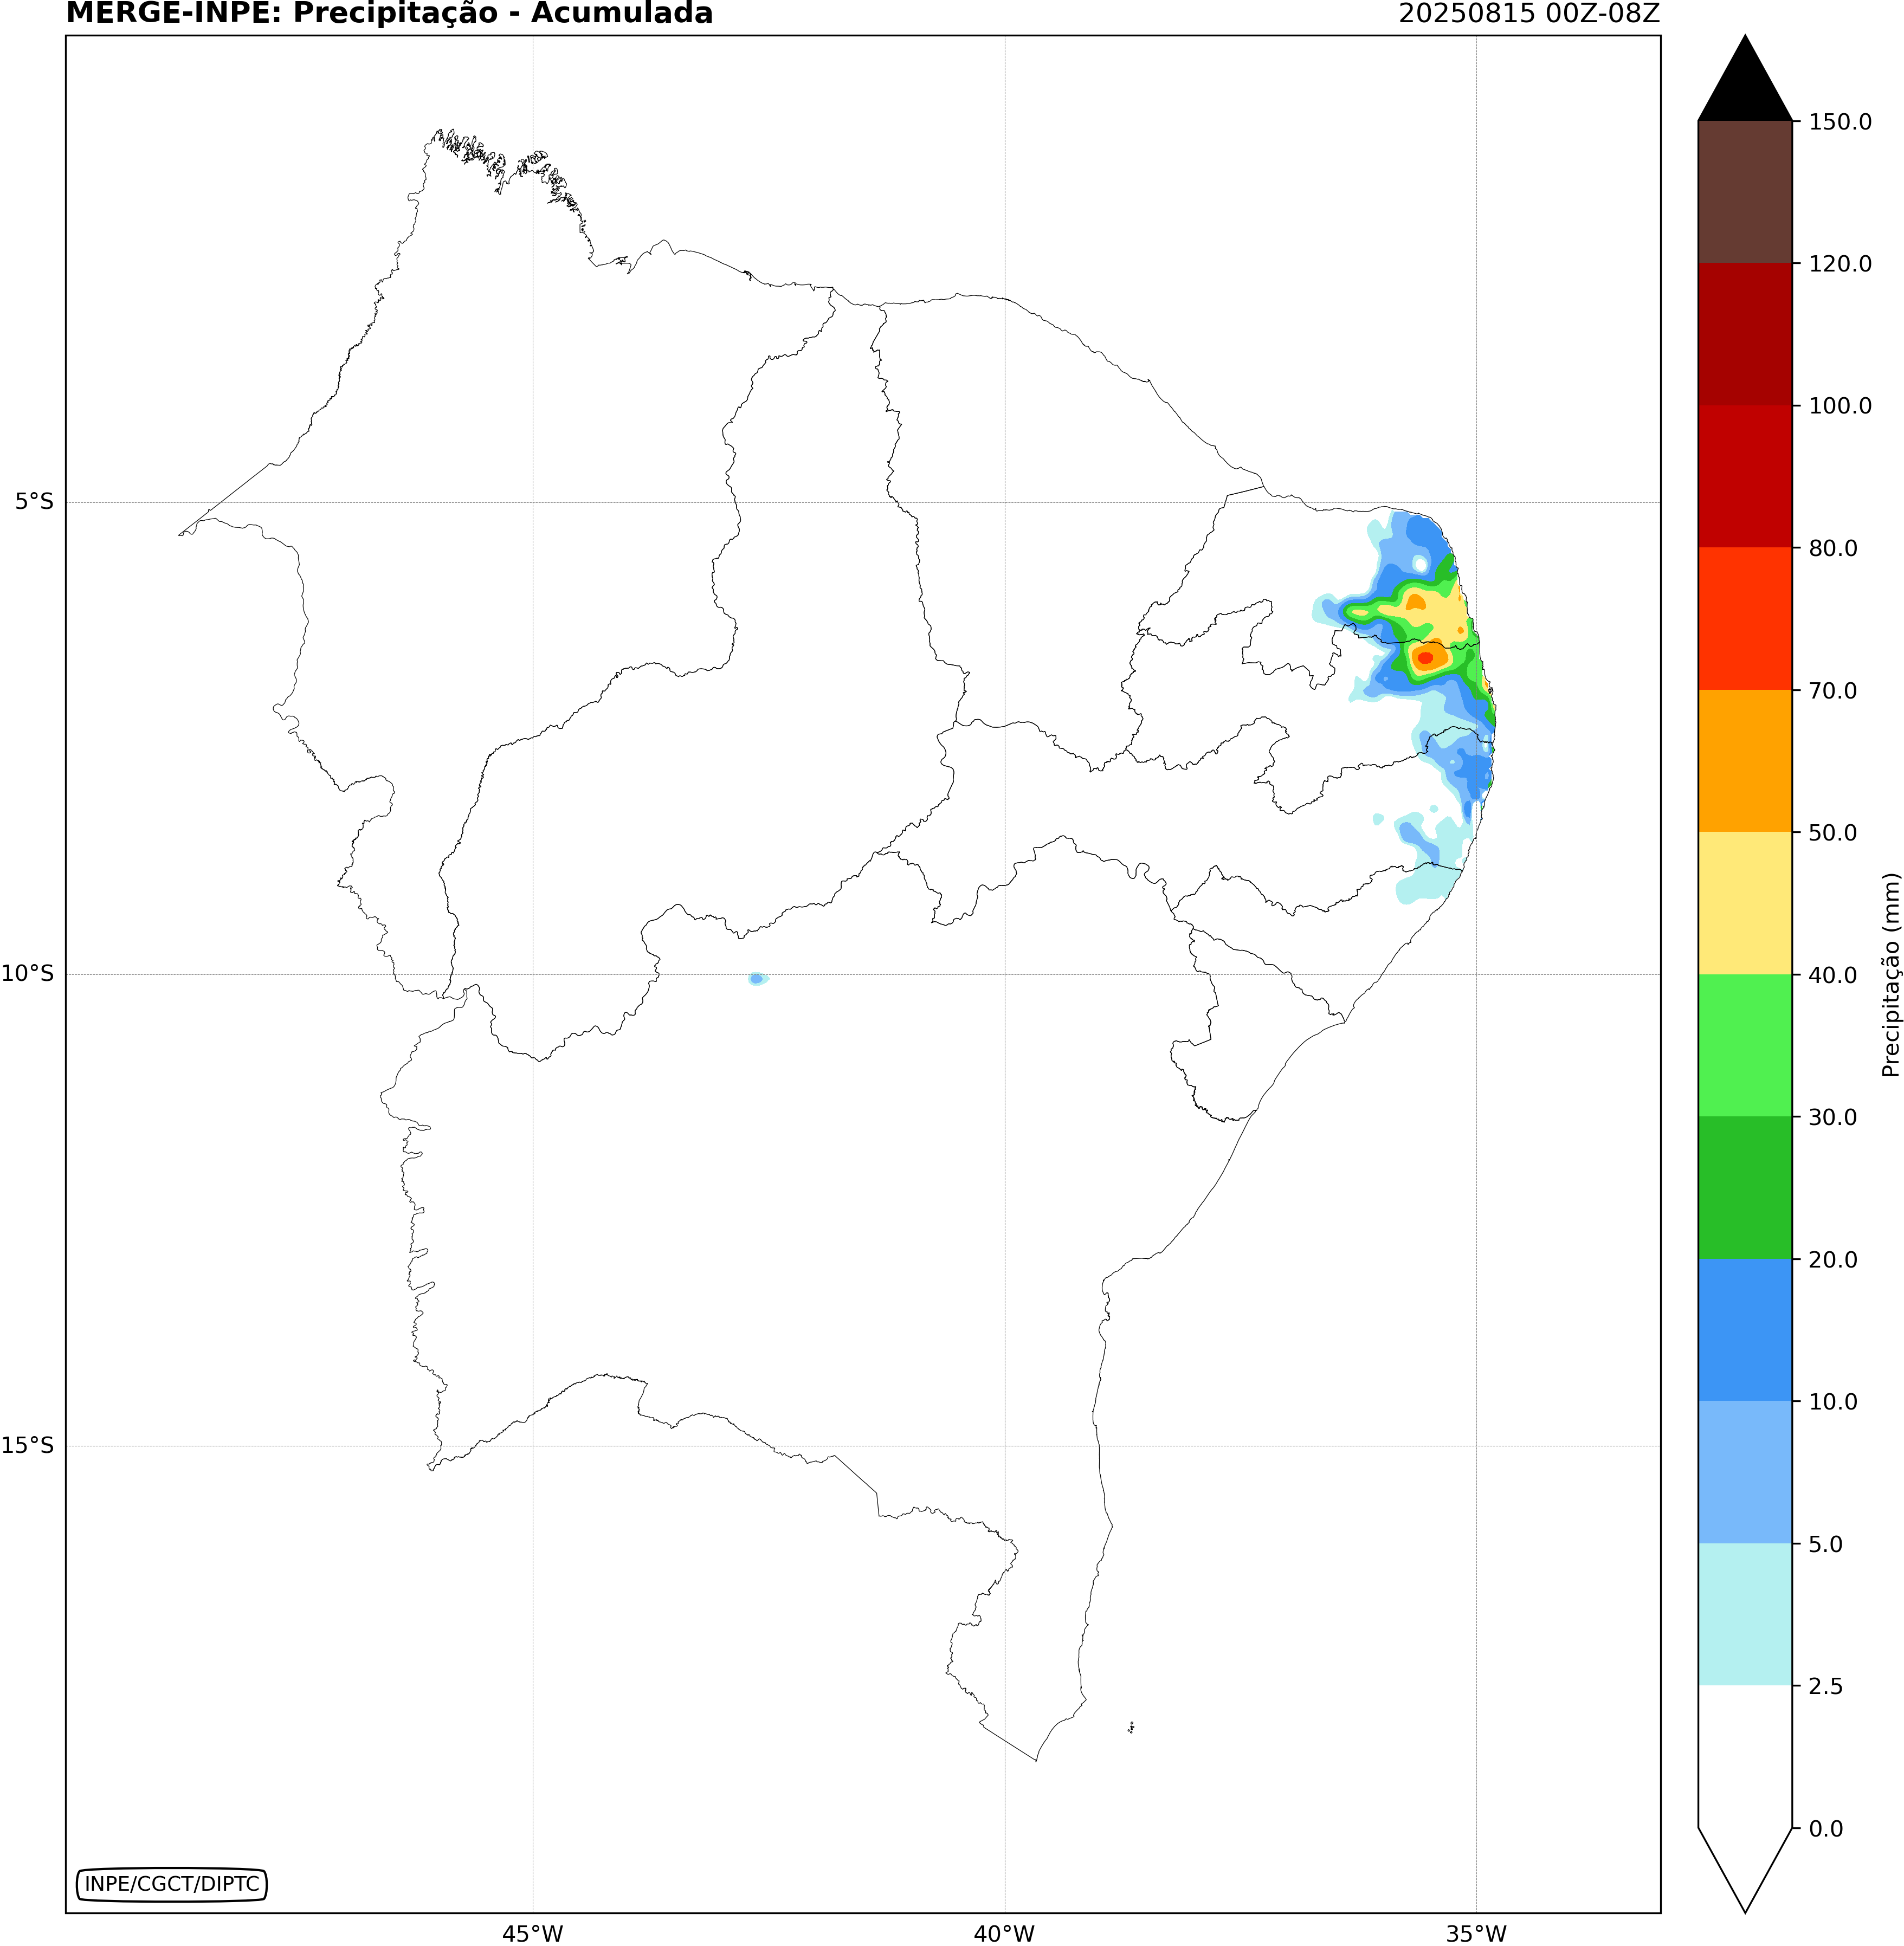Click the brown 120-150 mm colorbar segment
This screenshot has width=1904, height=1946.
coord(1744,192)
